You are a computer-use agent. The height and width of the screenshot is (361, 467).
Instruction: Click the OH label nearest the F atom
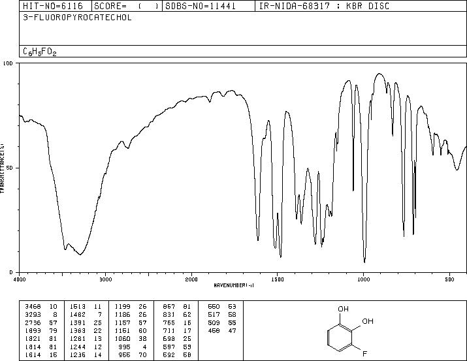pos(368,321)
